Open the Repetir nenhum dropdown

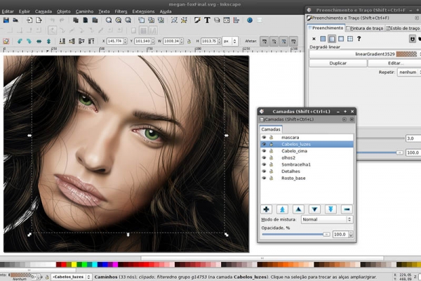(x=409, y=72)
